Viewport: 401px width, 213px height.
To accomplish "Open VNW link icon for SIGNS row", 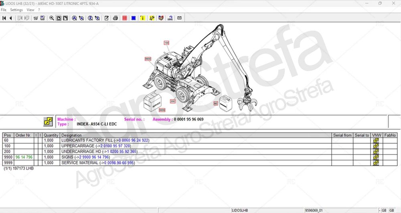I will pyautogui.click(x=376, y=157).
